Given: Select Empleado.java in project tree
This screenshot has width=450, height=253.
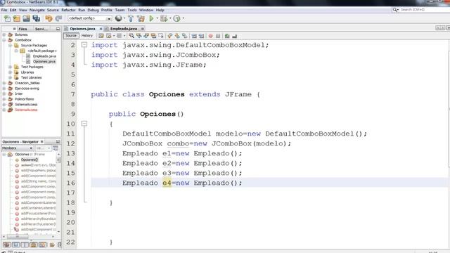Looking at the screenshot, I should point(44,56).
